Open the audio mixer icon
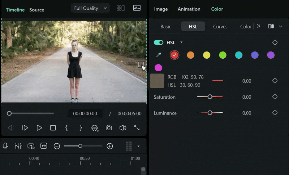Image resolution: width=289 pixels, height=175 pixels. [x=18, y=146]
